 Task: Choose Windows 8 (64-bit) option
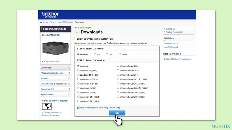pos(78,92)
